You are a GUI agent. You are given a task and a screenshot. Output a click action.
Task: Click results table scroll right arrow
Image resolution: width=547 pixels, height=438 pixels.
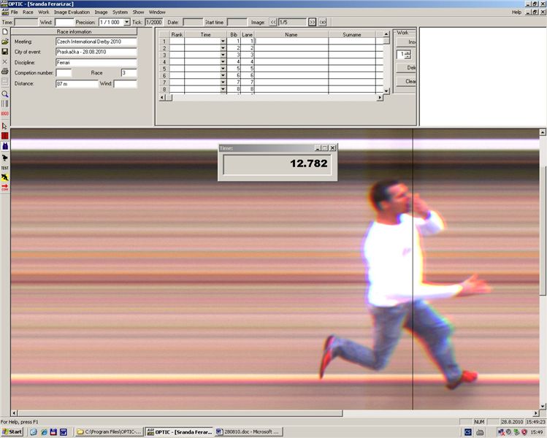point(380,98)
